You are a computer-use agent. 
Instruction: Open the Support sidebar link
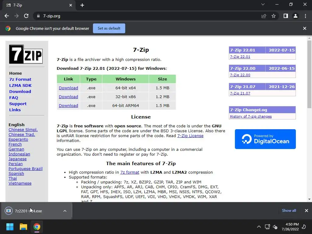click(18, 104)
